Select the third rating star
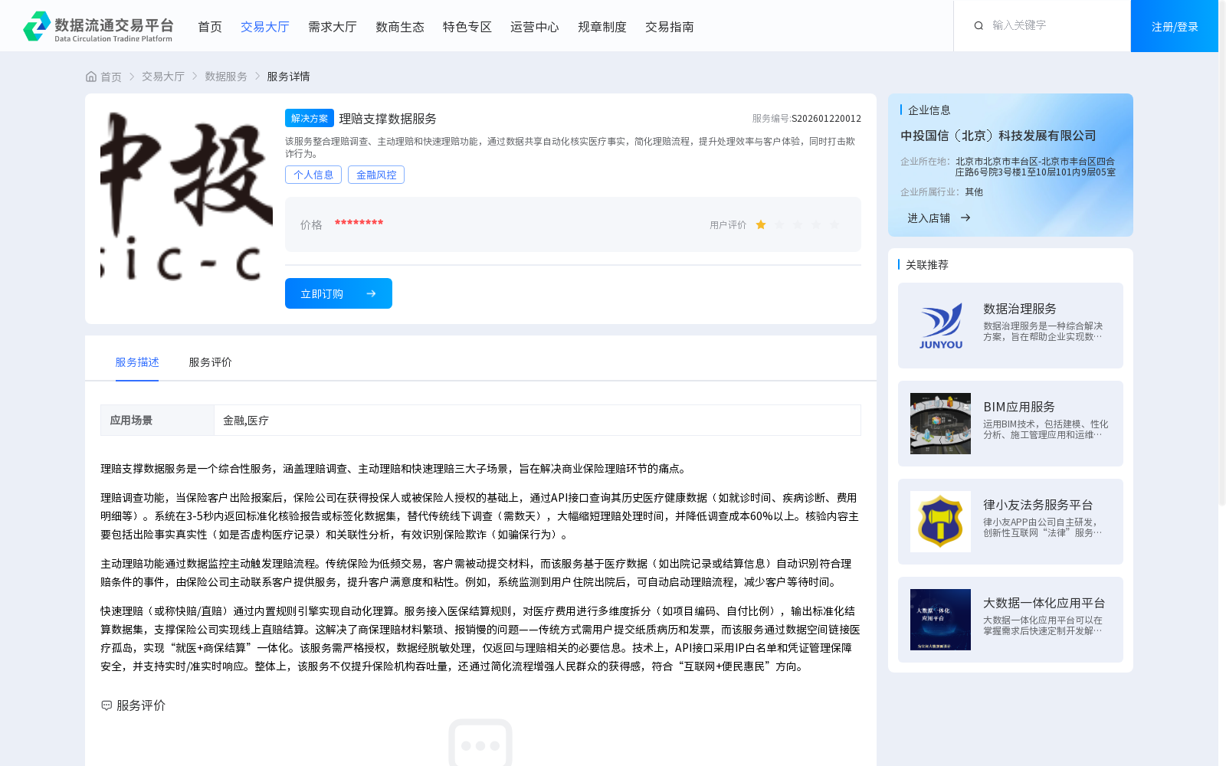 798,224
